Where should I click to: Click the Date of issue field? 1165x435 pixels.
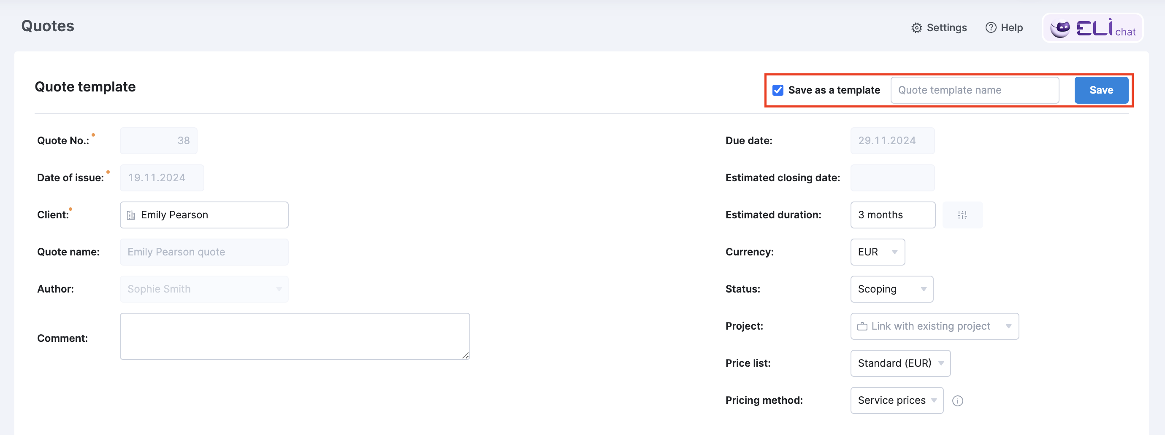162,178
